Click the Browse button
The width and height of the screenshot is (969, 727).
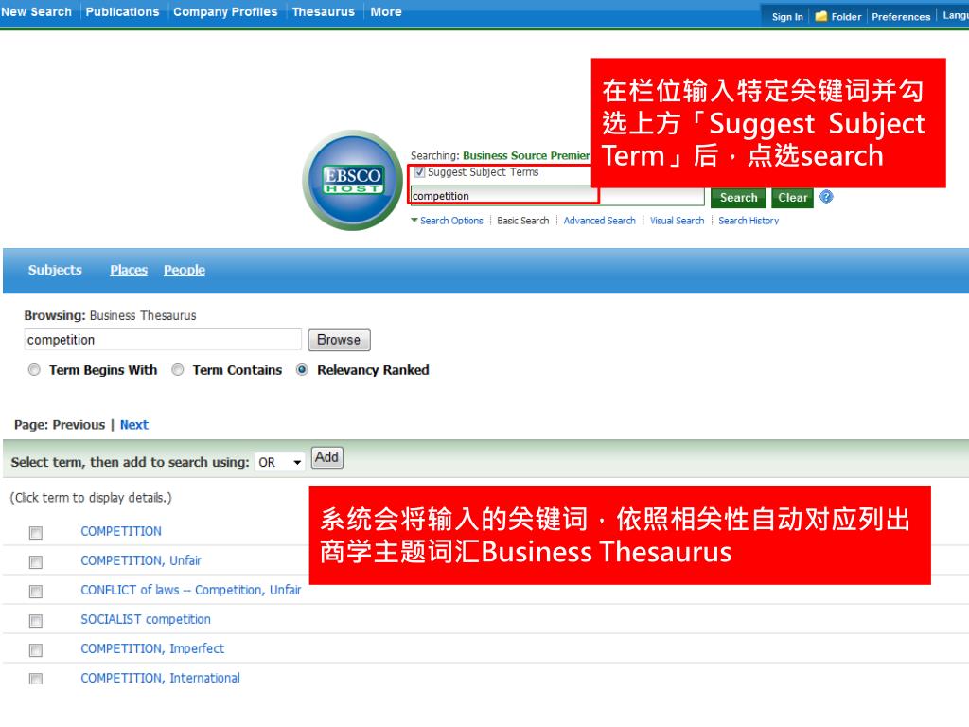pos(340,340)
